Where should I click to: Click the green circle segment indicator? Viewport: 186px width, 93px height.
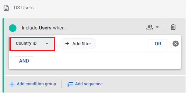tap(13, 28)
